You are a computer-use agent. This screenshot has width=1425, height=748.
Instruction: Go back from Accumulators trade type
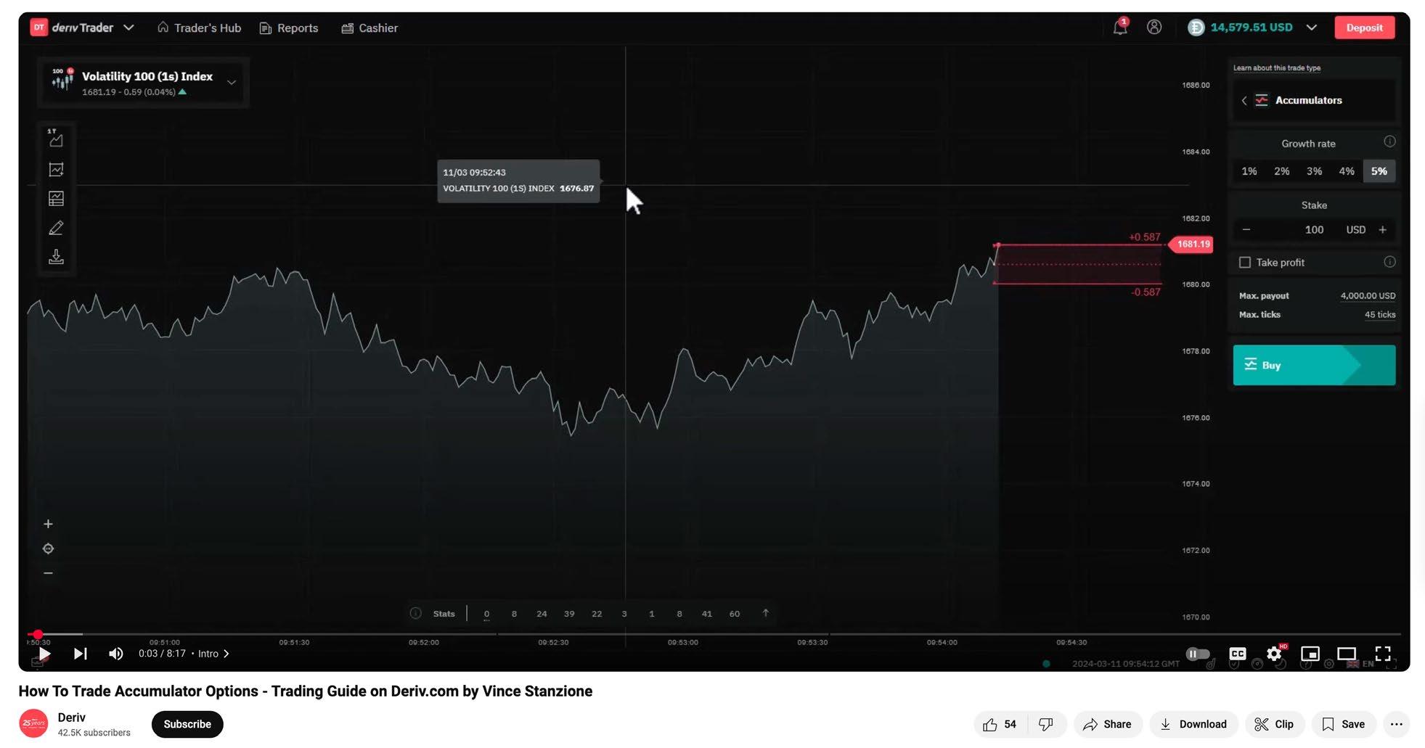[1244, 100]
